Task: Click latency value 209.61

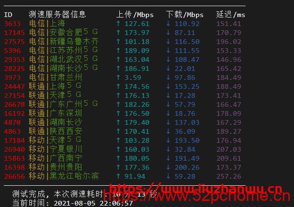Action: point(229,158)
